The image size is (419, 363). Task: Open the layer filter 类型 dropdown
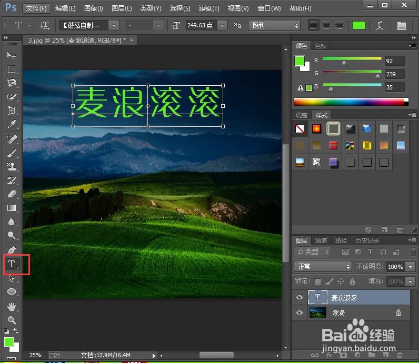[313, 251]
